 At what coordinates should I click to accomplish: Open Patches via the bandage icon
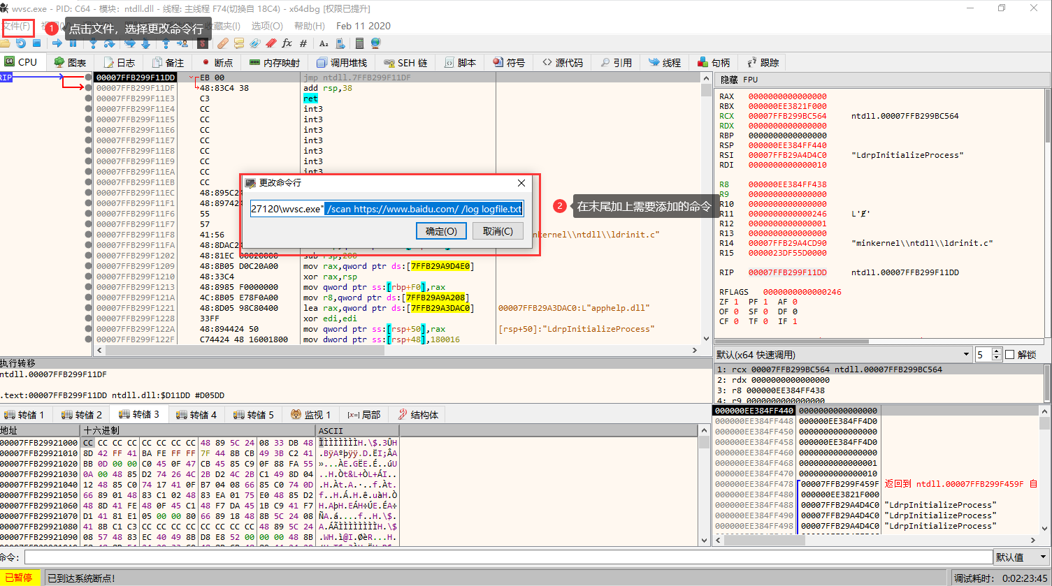222,43
